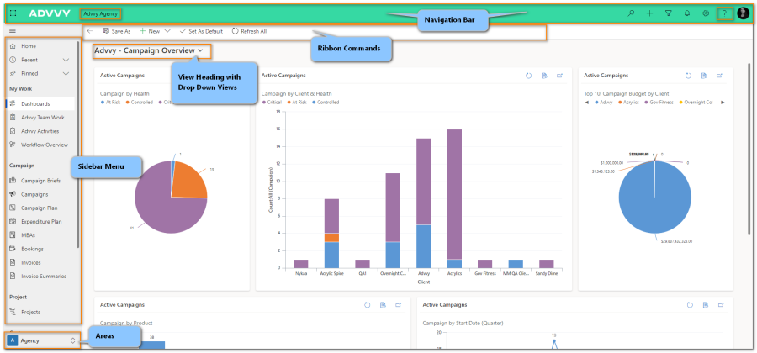This screenshot has width=757, height=353.
Task: Open the advanced filter funnel icon
Action: coord(669,13)
